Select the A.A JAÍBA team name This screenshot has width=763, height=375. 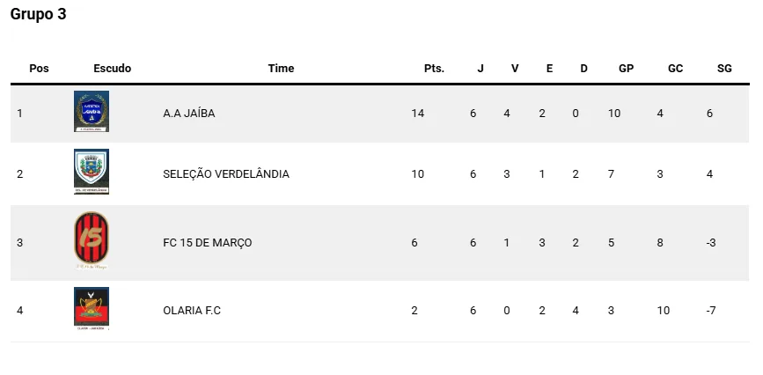[x=189, y=114]
